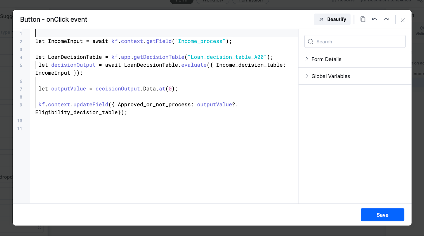The width and height of the screenshot is (424, 236).
Task: Click the decisionOutput declaration on line 5
Action: tap(73, 65)
